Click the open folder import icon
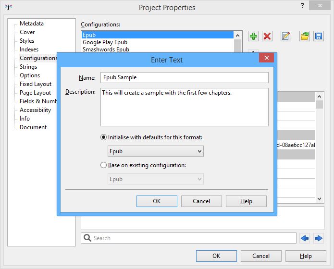Image resolution: width=334 pixels, height=269 pixels. tap(304, 36)
